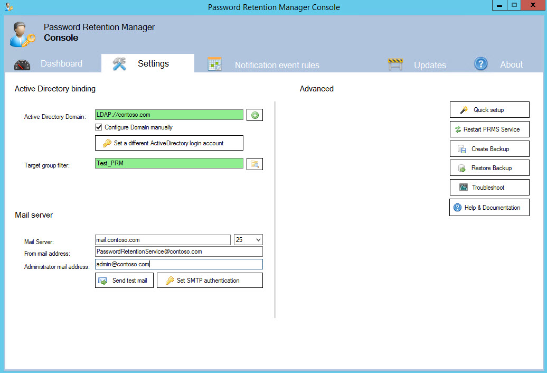547x373 pixels.
Task: Click the camera icon on the Troubleshoot button
Action: pos(463,187)
